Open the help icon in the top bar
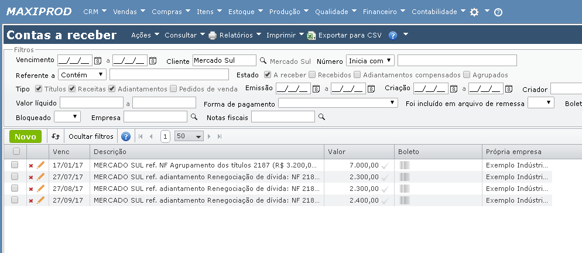The height and width of the screenshot is (253, 582). pos(498,12)
